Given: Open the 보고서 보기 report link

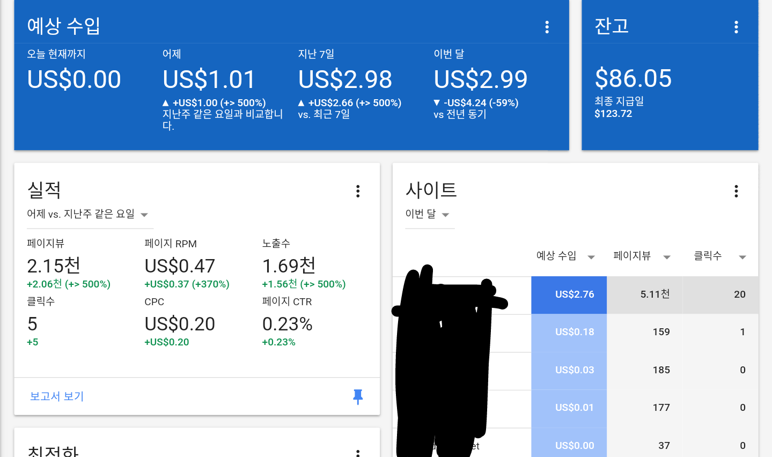Looking at the screenshot, I should pos(57,396).
